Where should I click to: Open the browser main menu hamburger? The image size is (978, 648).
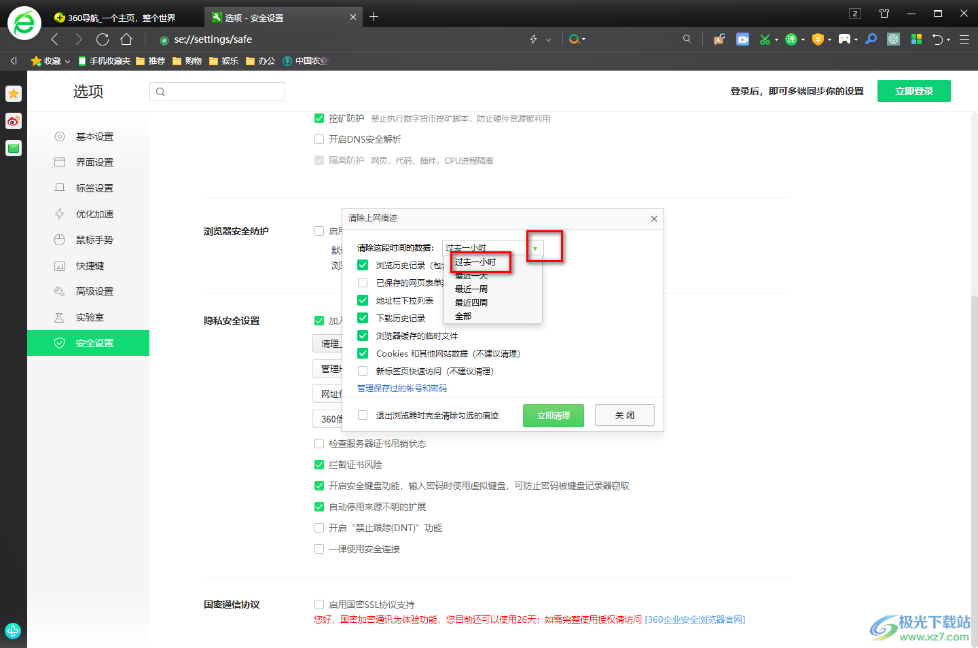point(964,39)
